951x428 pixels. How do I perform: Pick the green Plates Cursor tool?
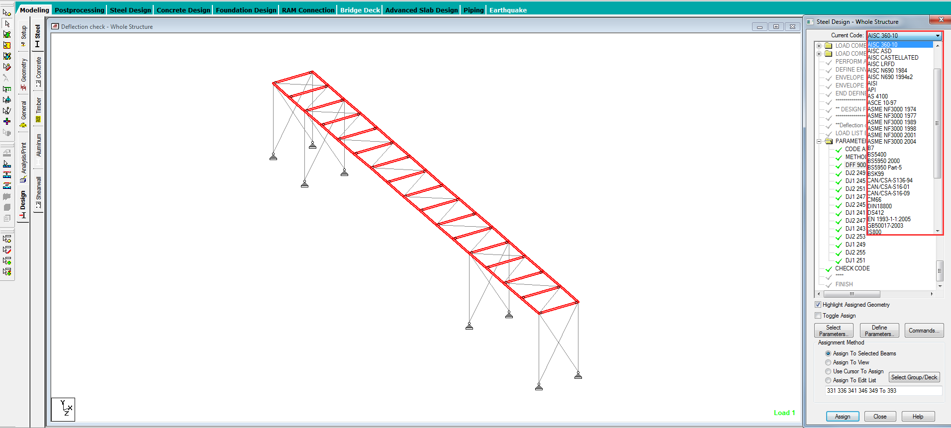[x=7, y=34]
